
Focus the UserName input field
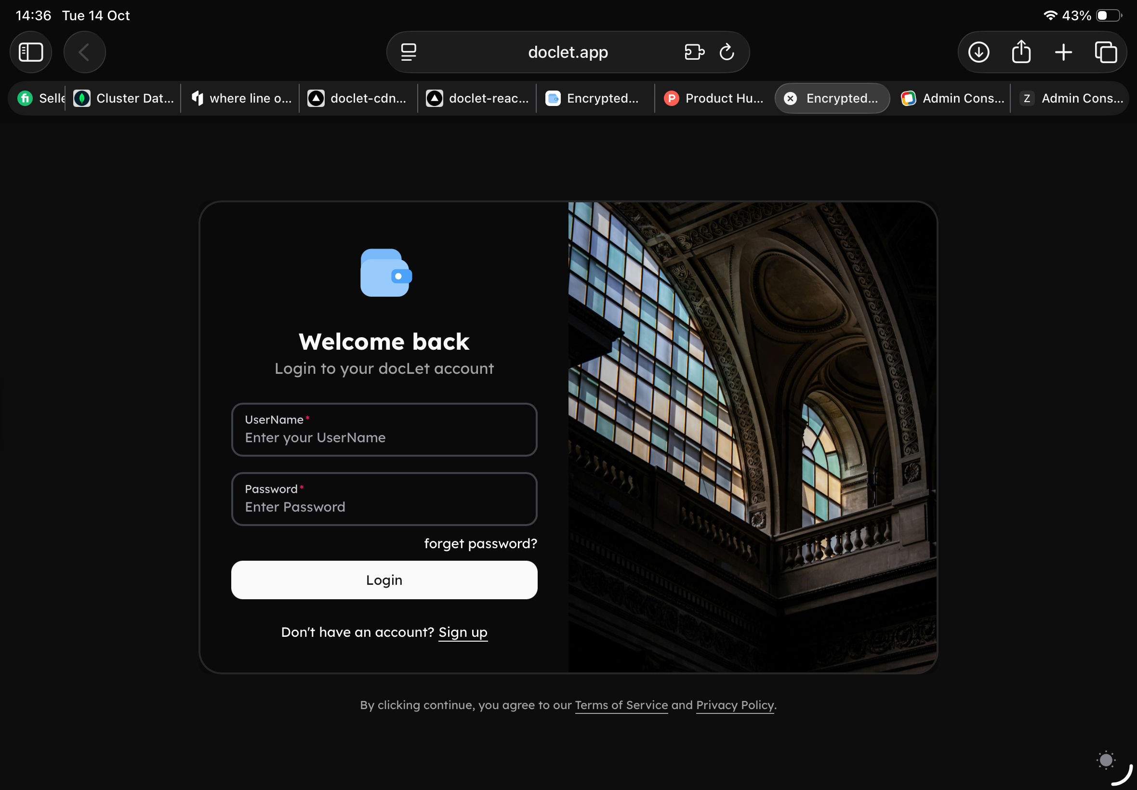(x=384, y=437)
